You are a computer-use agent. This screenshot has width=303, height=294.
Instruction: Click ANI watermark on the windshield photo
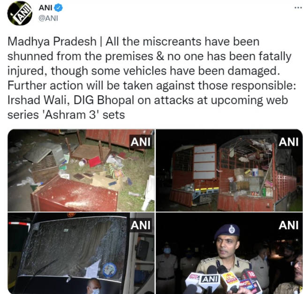pyautogui.click(x=141, y=225)
